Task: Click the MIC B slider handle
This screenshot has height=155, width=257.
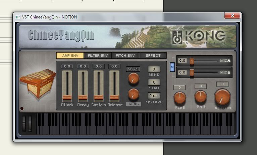Action: click(192, 73)
